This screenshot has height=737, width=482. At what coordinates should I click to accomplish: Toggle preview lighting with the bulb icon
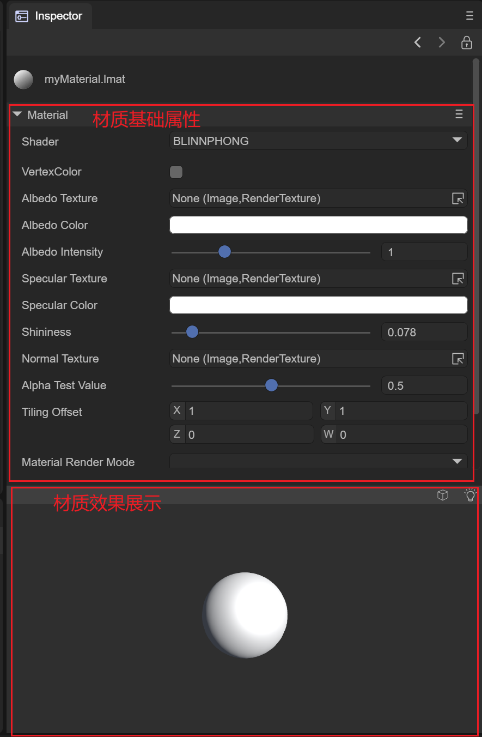click(470, 495)
